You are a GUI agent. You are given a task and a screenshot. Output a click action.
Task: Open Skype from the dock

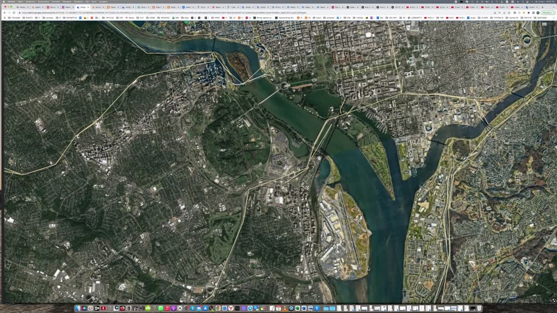[192, 308]
